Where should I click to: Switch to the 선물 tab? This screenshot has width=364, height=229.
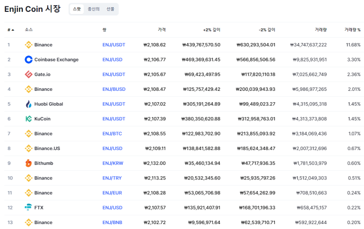[x=110, y=9]
